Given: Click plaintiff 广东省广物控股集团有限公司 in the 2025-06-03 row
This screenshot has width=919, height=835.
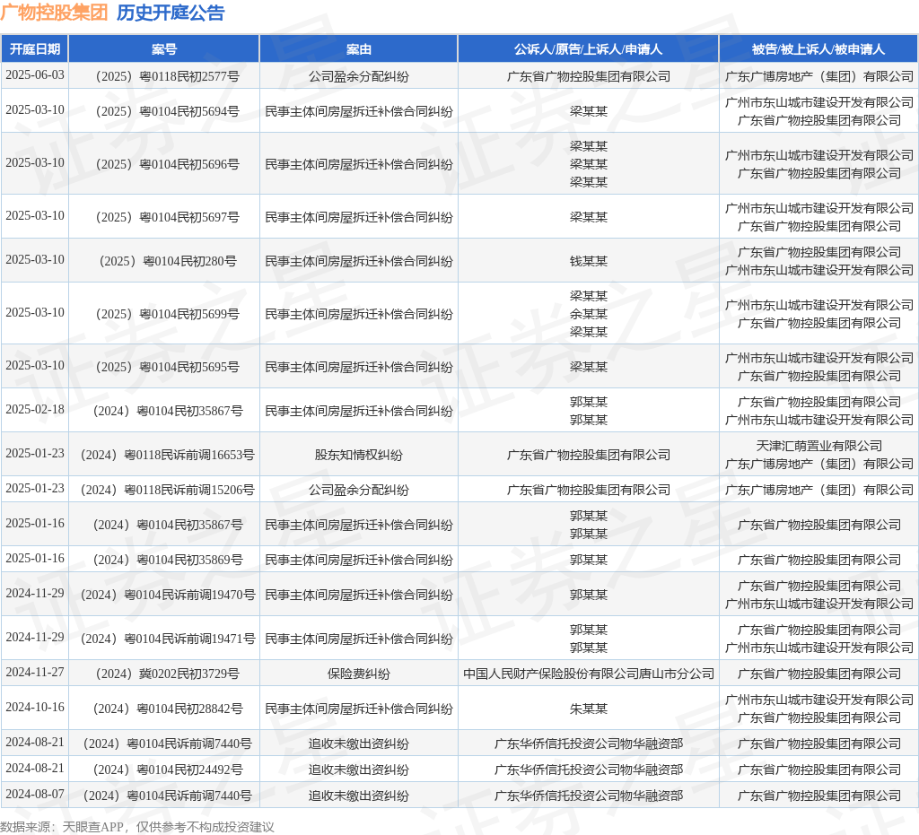Looking at the screenshot, I should coord(589,76).
